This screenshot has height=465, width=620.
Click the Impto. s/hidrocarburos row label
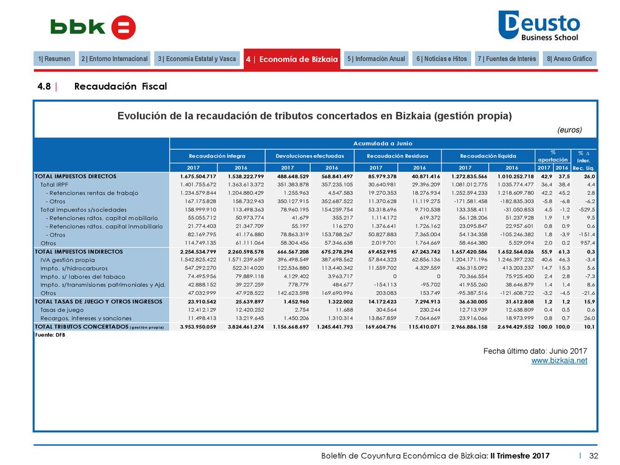[74, 268]
